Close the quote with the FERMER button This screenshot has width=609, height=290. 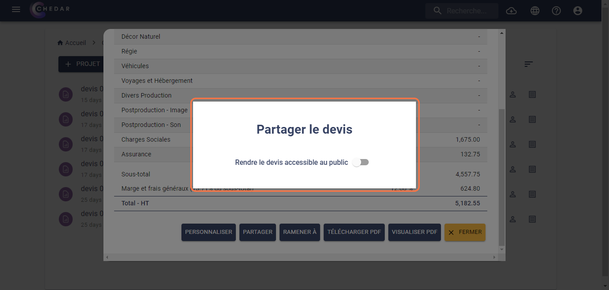pos(465,232)
